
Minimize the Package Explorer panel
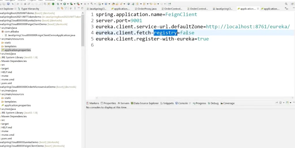(x=79, y=8)
